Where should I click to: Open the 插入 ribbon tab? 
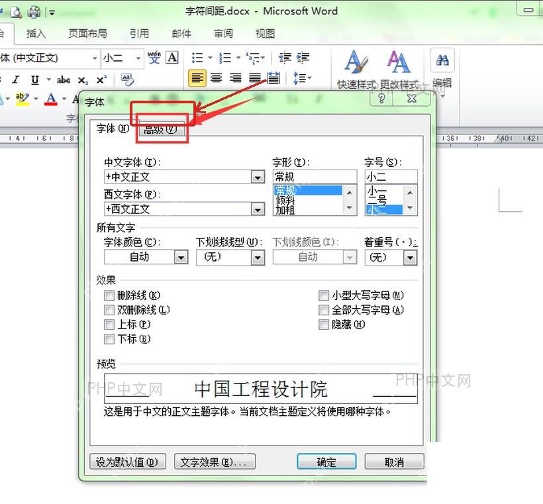coord(36,34)
